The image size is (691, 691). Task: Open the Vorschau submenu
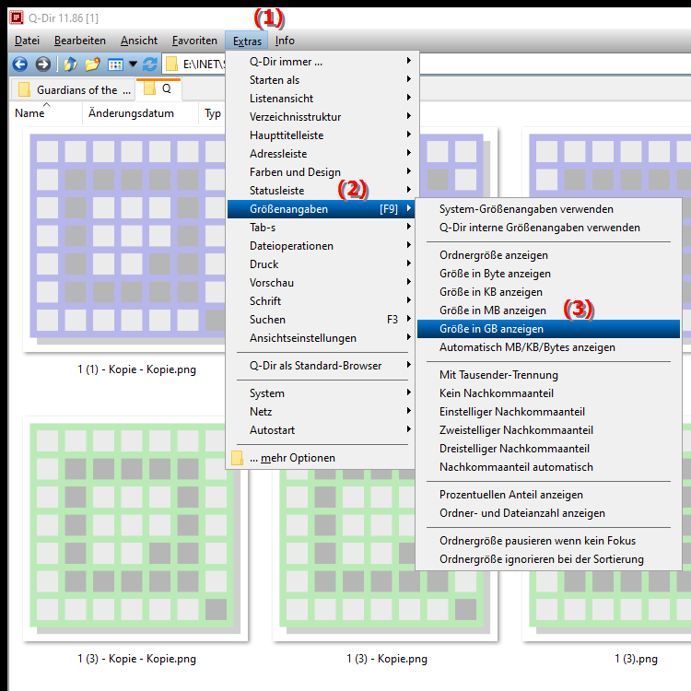coord(322,283)
